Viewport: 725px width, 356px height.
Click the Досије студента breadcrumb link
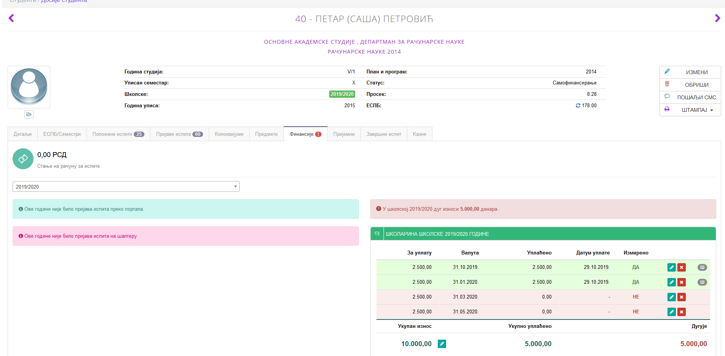(64, 2)
